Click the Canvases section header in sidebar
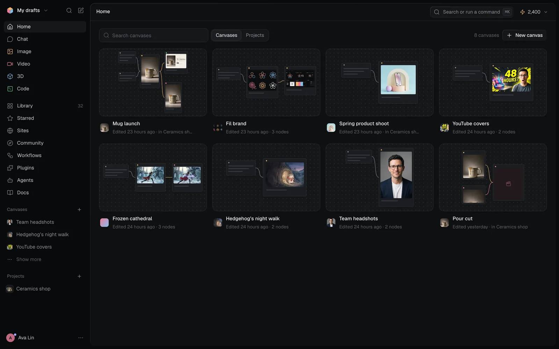Screen dimensions: 559x349 17,209
